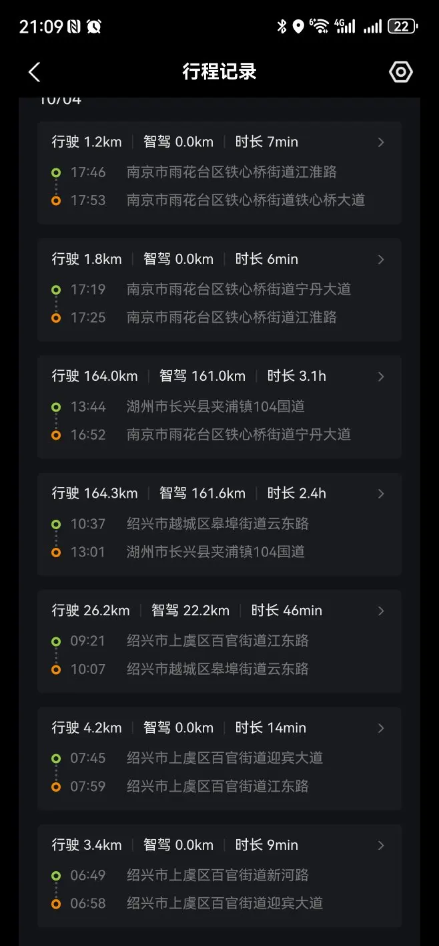Open trip ending 13:01 at 夹浦镇104国道
The height and width of the screenshot is (946, 439).
pyautogui.click(x=215, y=552)
